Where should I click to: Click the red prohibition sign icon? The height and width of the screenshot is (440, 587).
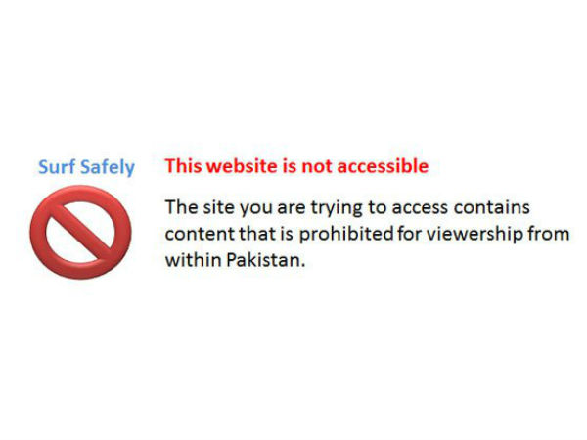click(80, 232)
